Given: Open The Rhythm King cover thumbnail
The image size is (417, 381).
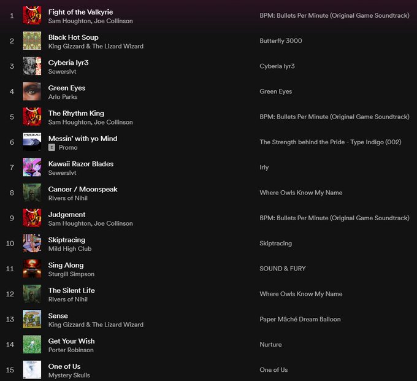Looking at the screenshot, I should tap(32, 117).
